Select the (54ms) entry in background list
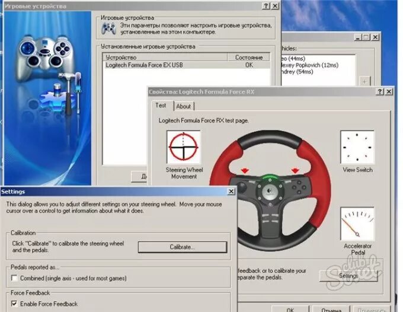 pyautogui.click(x=298, y=72)
